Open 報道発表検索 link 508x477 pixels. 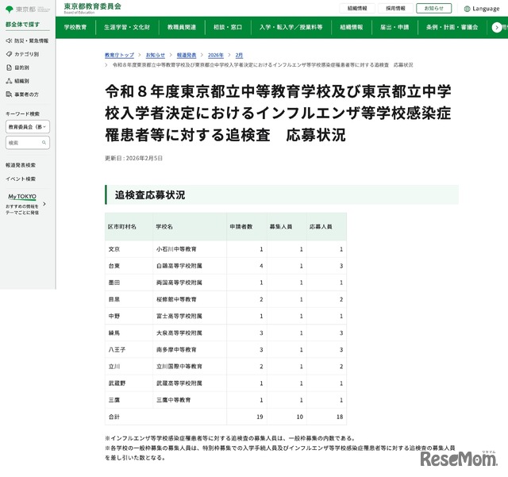pyautogui.click(x=21, y=165)
